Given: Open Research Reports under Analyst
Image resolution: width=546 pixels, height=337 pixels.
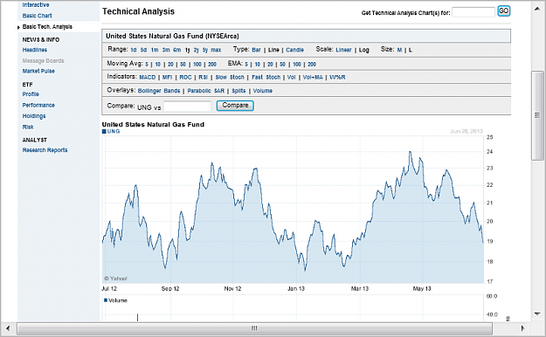Looking at the screenshot, I should (45, 150).
